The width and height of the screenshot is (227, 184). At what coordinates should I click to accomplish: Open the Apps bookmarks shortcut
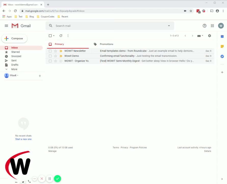7,17
